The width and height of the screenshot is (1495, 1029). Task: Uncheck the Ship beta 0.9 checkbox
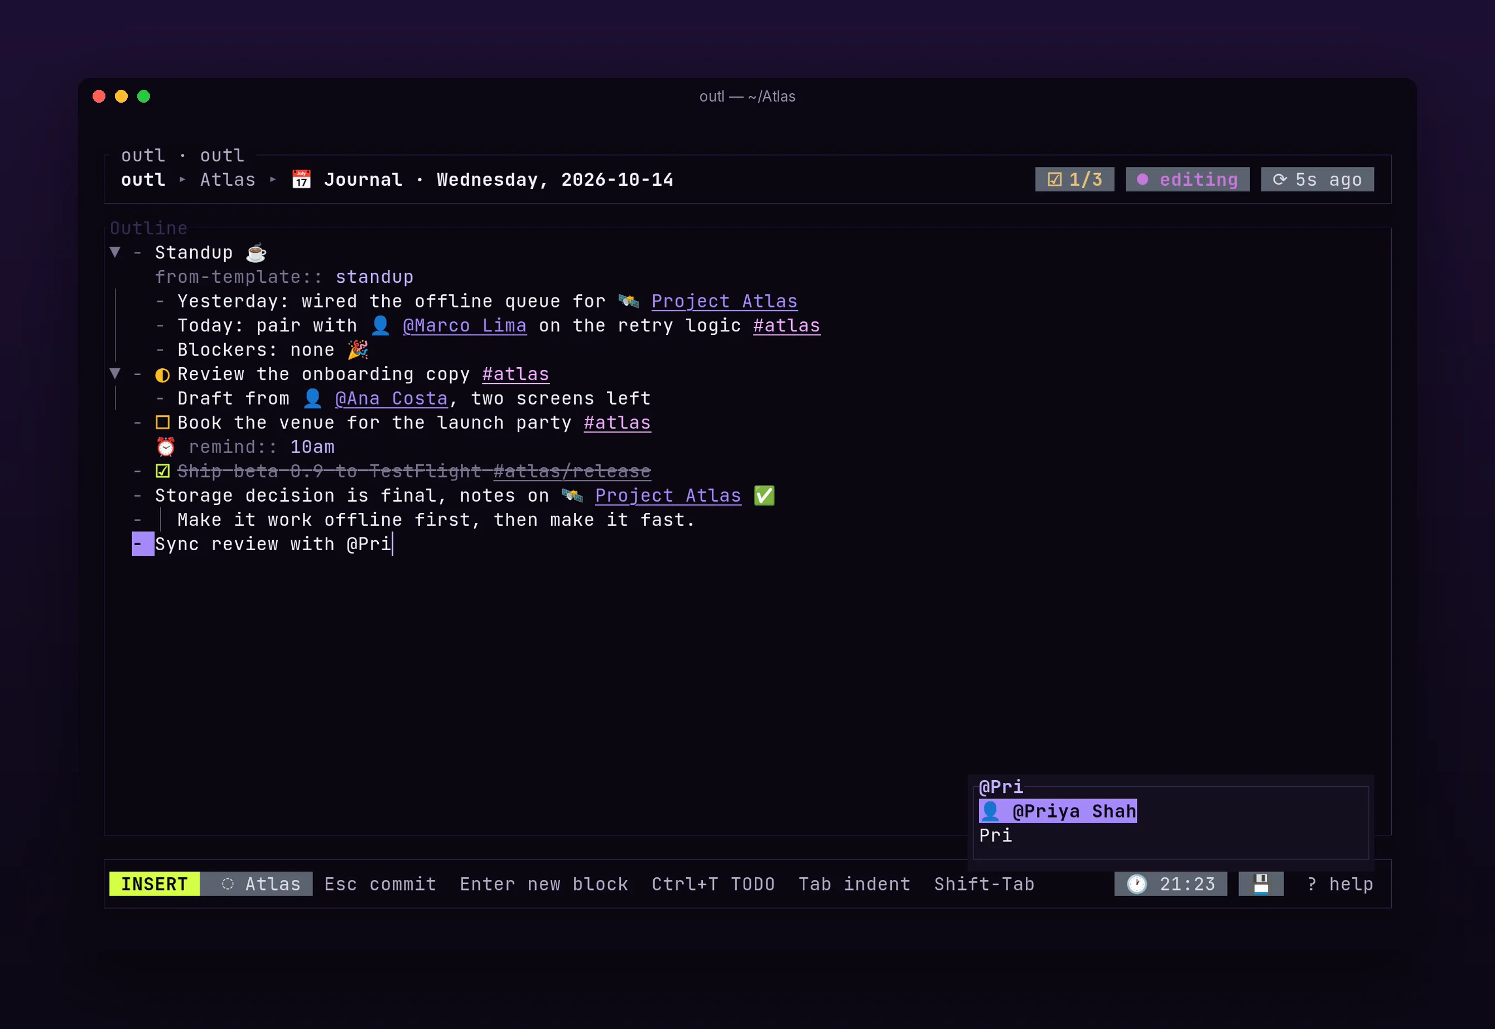[x=162, y=472]
